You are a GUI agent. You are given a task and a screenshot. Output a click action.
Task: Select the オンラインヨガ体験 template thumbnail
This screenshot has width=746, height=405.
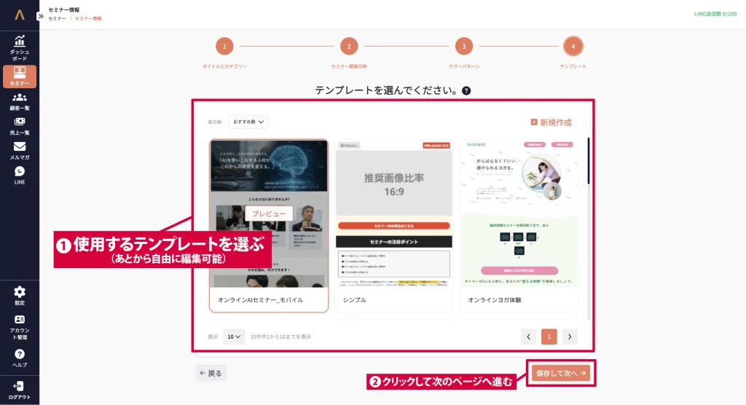(519, 213)
